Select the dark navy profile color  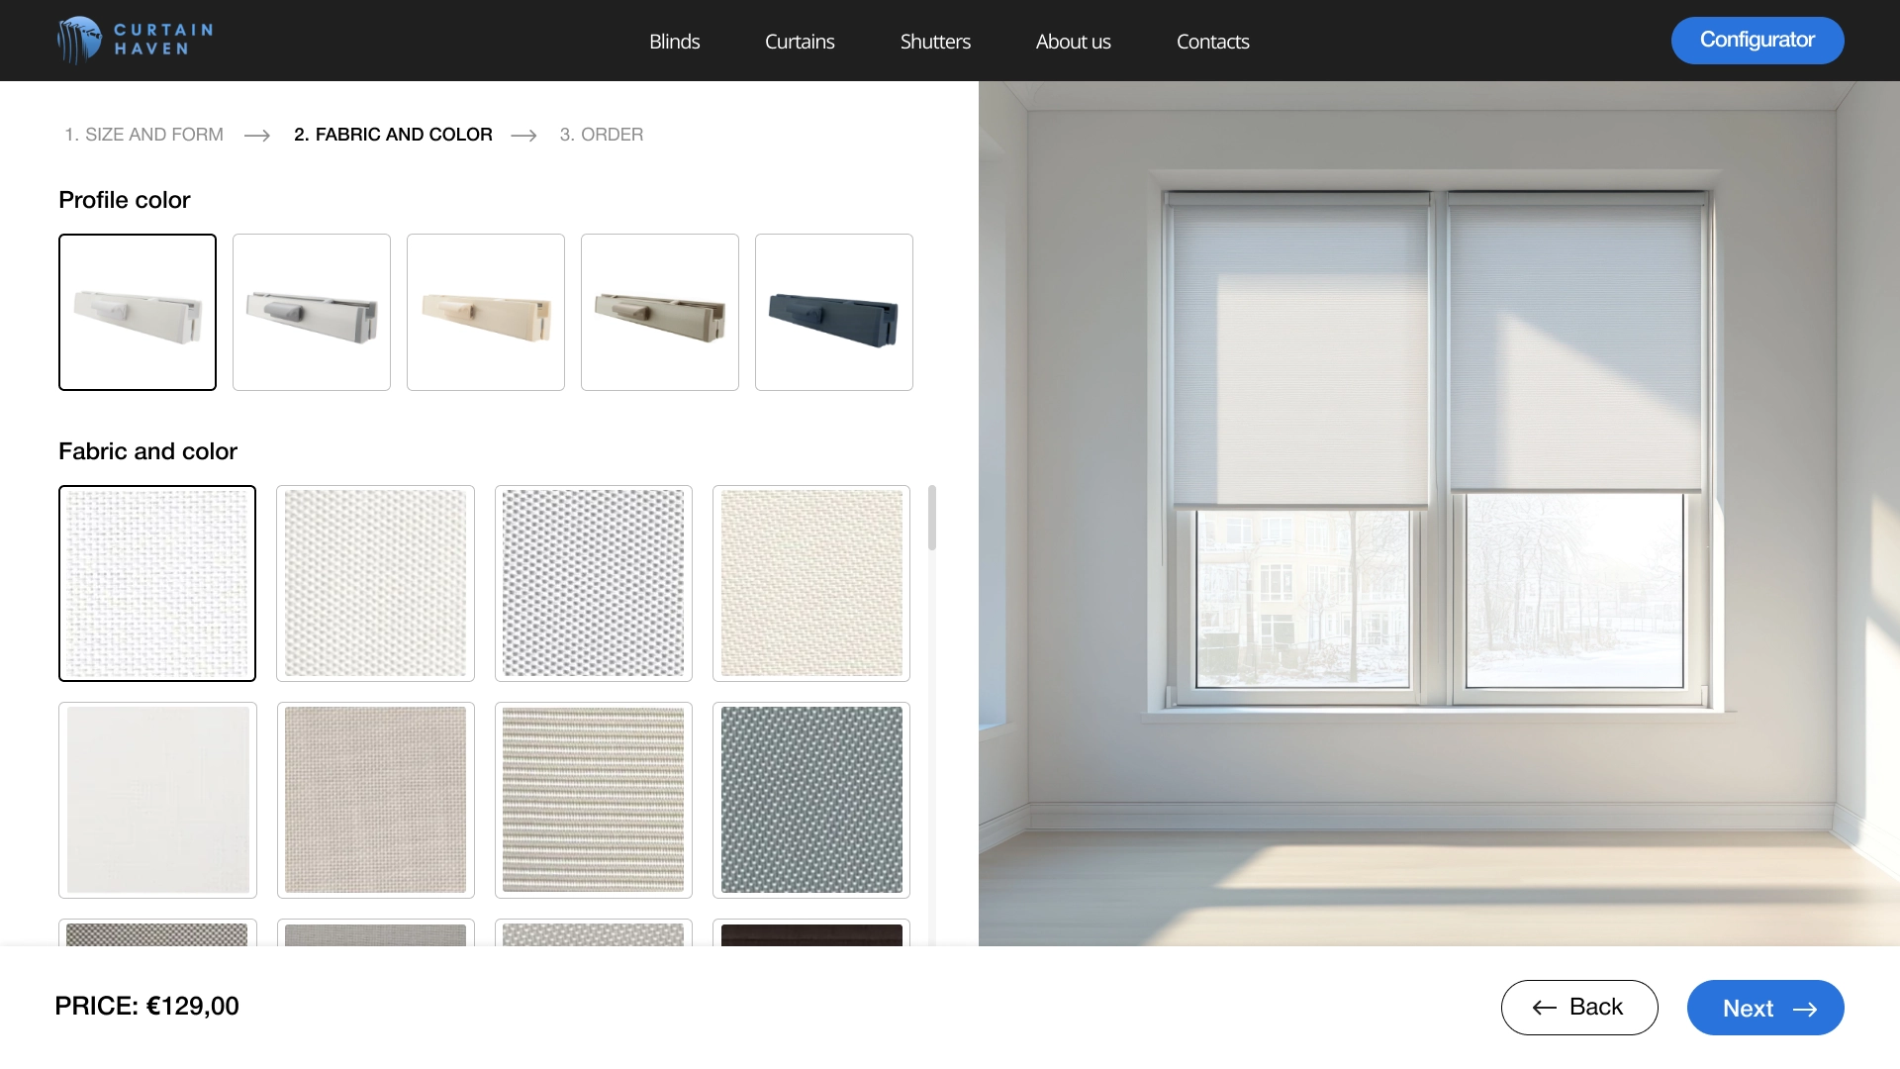click(x=834, y=312)
